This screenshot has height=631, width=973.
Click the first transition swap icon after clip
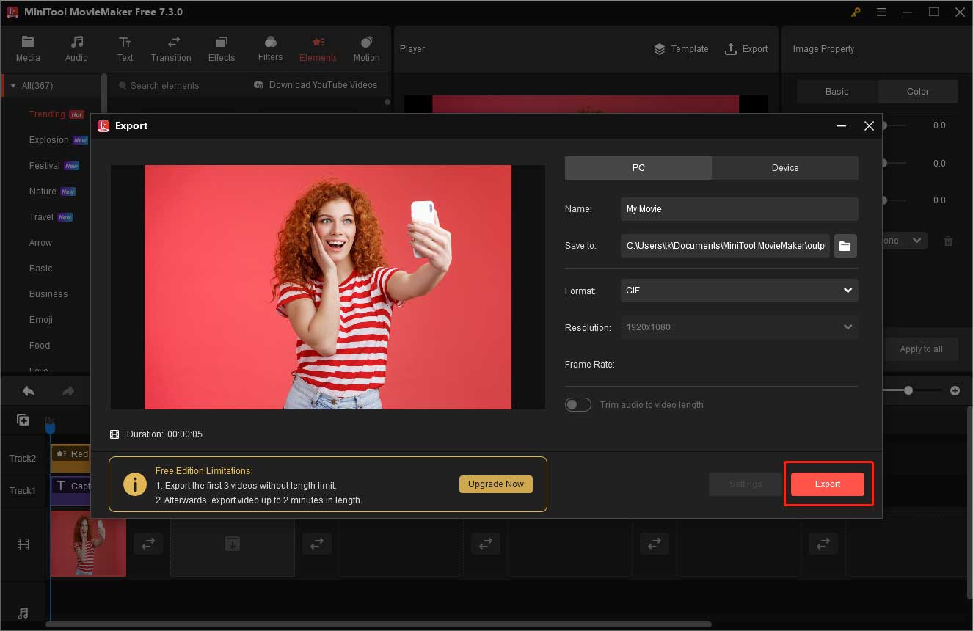pos(148,544)
